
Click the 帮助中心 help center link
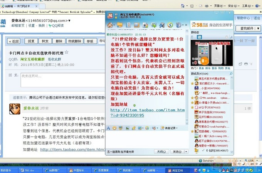click(x=244, y=18)
